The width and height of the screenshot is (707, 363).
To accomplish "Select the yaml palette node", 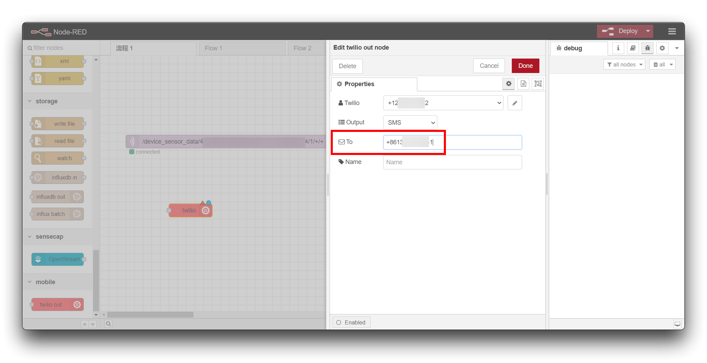I will [x=58, y=79].
